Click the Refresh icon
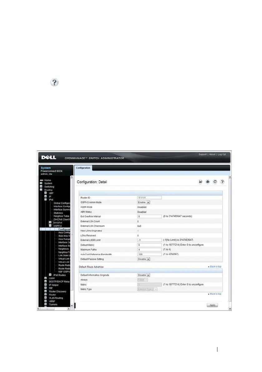 (215, 182)
